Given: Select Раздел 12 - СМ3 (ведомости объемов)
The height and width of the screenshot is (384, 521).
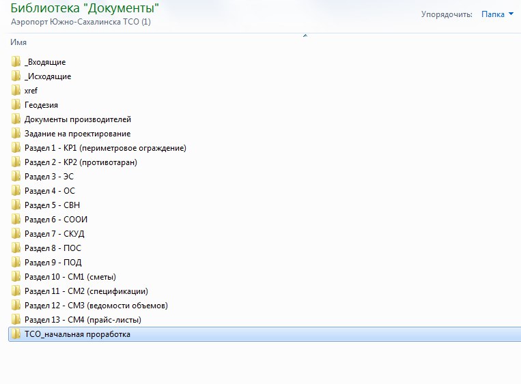Looking at the screenshot, I should (x=96, y=306).
